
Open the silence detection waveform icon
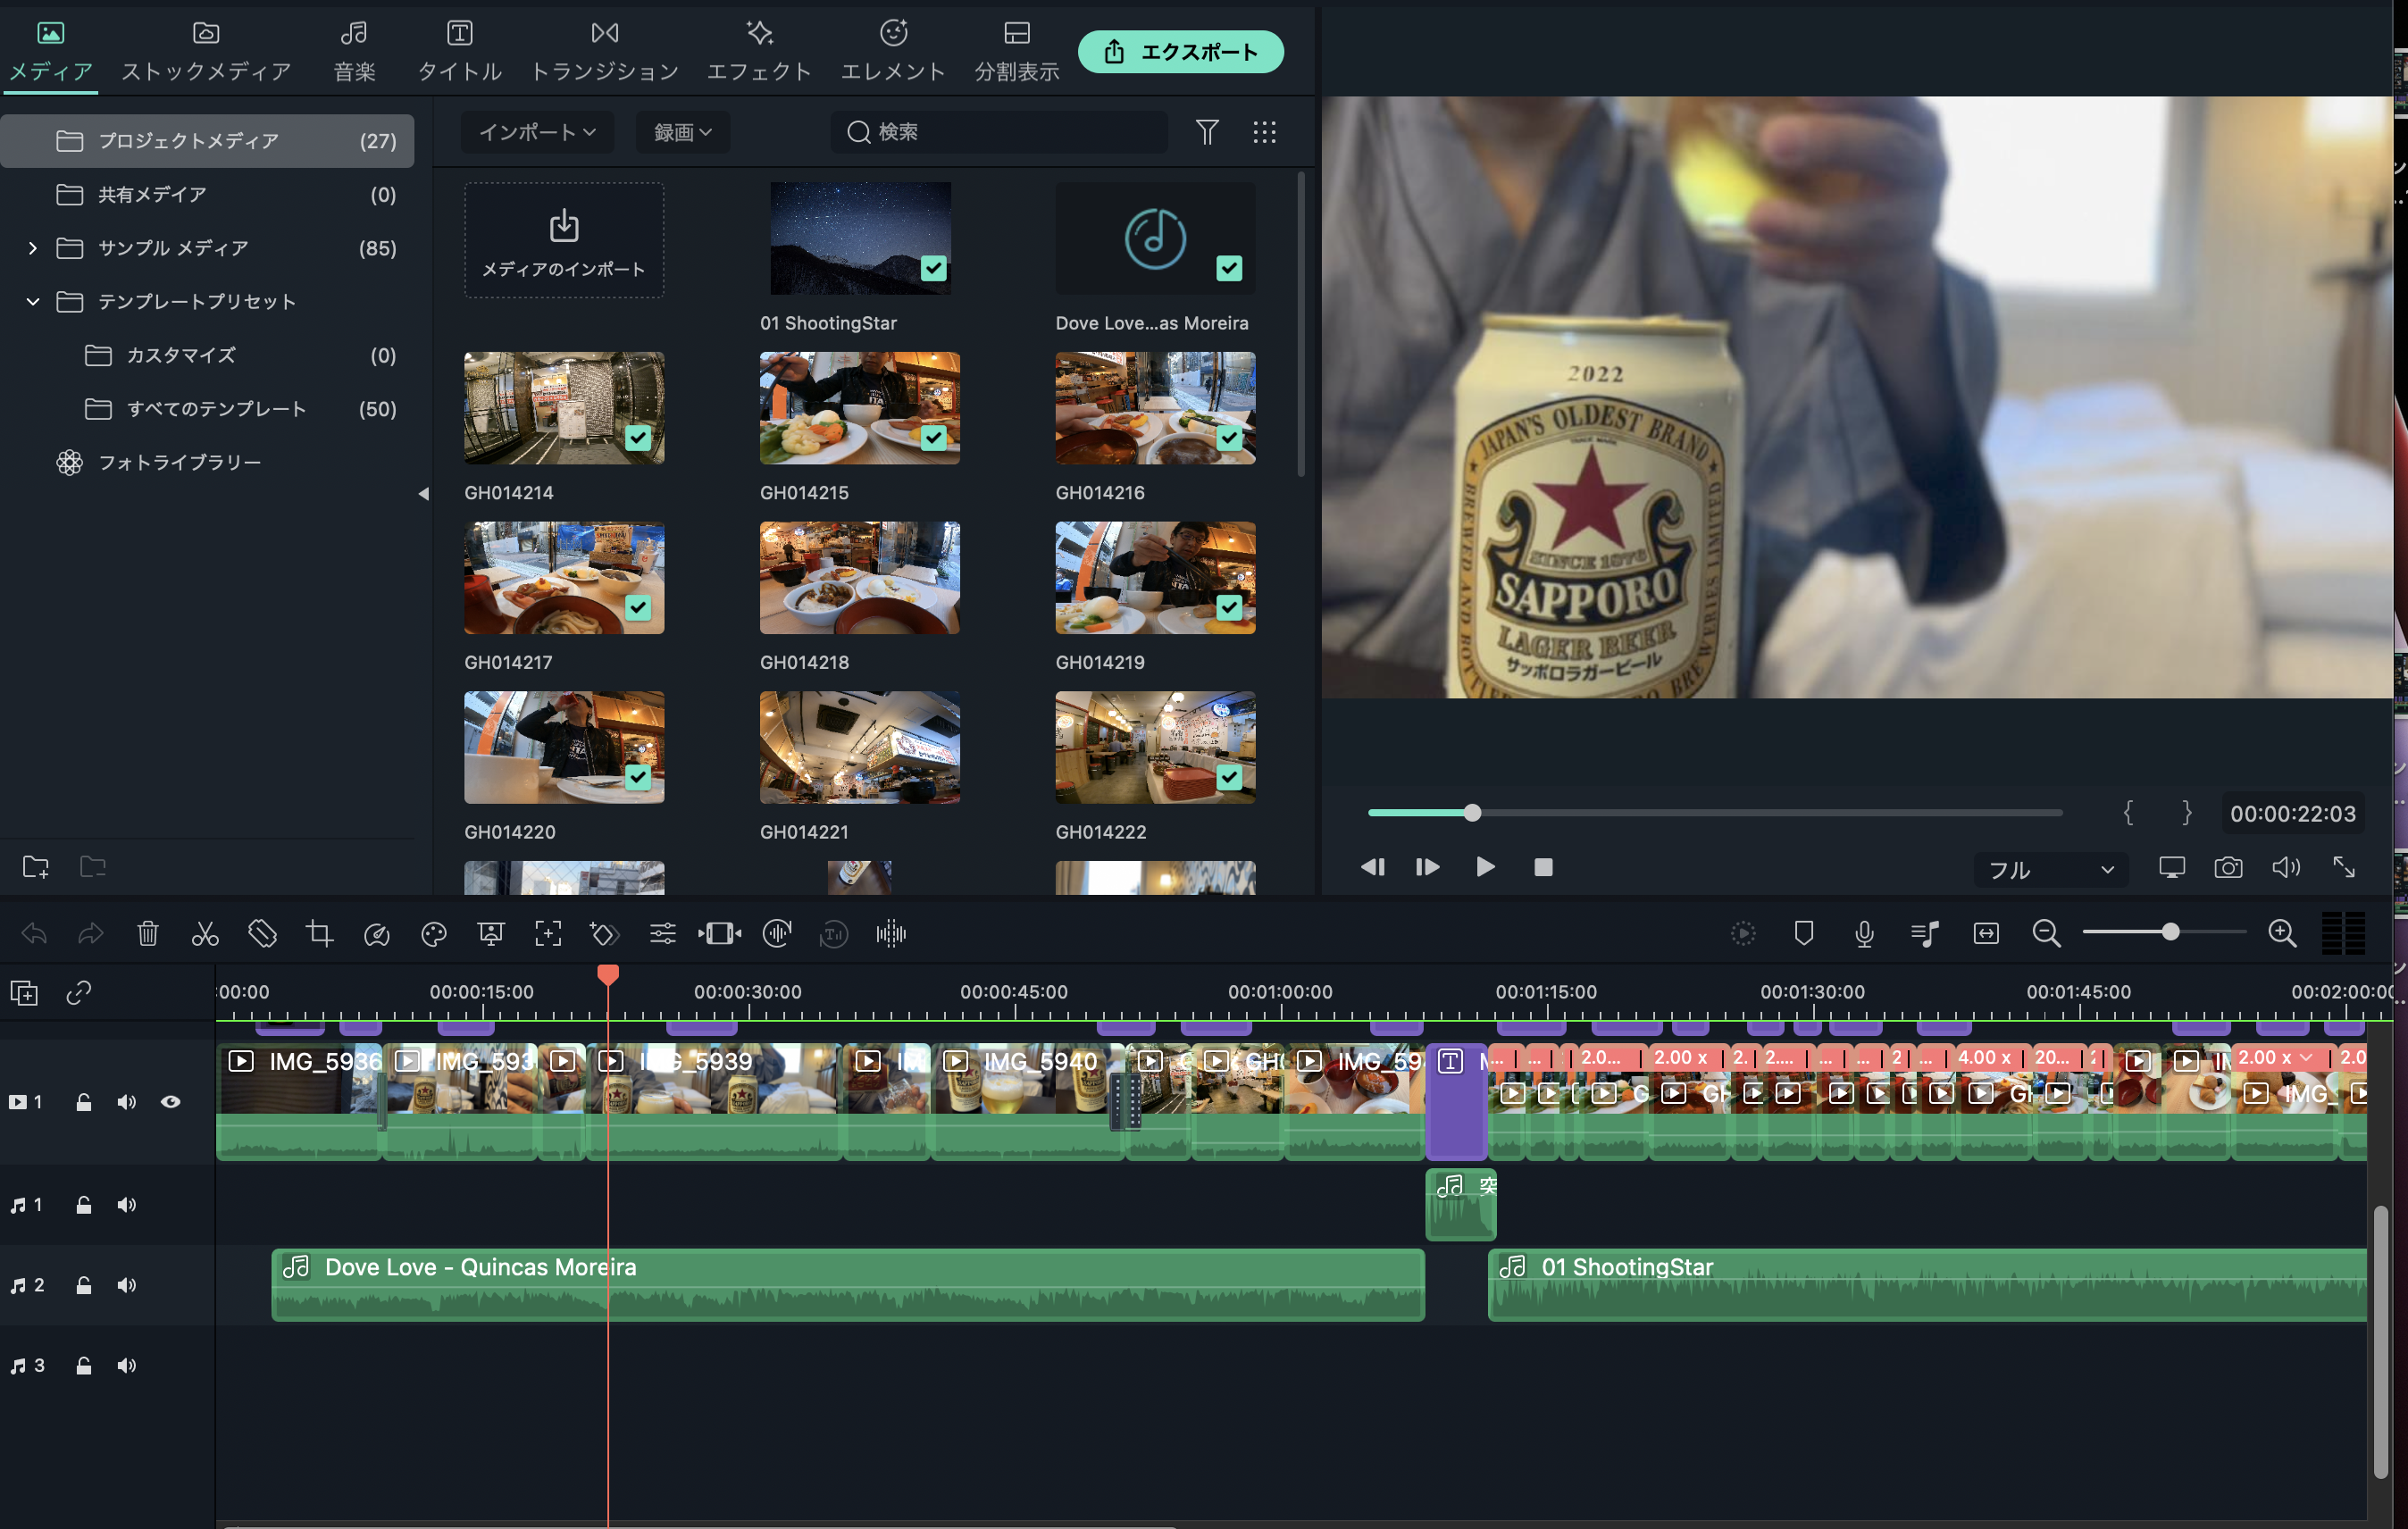[891, 934]
